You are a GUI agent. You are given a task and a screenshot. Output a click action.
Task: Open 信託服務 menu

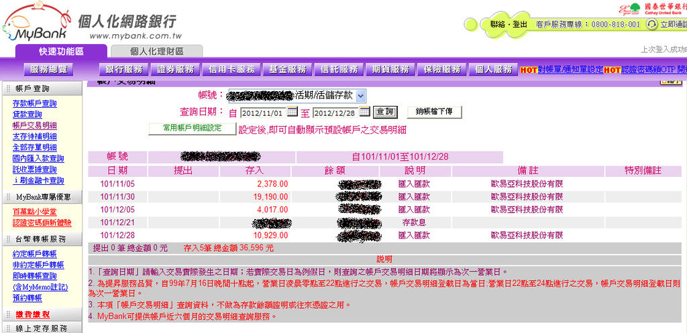click(339, 70)
